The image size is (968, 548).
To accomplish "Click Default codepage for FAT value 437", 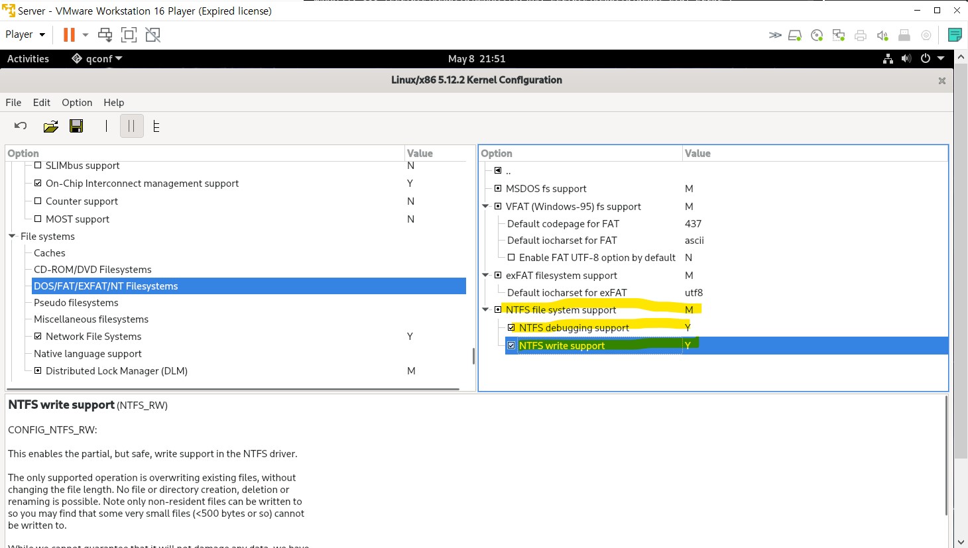I will click(x=693, y=223).
